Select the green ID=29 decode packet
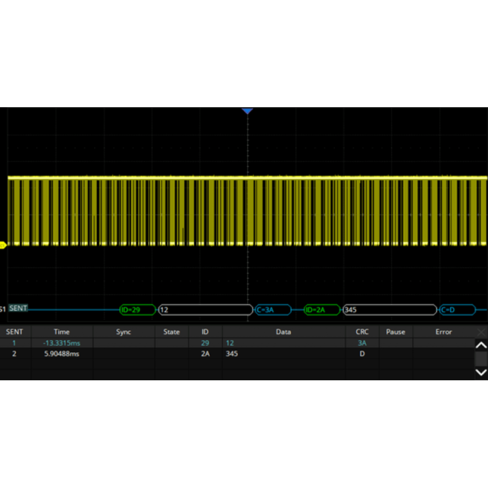This screenshot has width=488, height=488. 137,310
